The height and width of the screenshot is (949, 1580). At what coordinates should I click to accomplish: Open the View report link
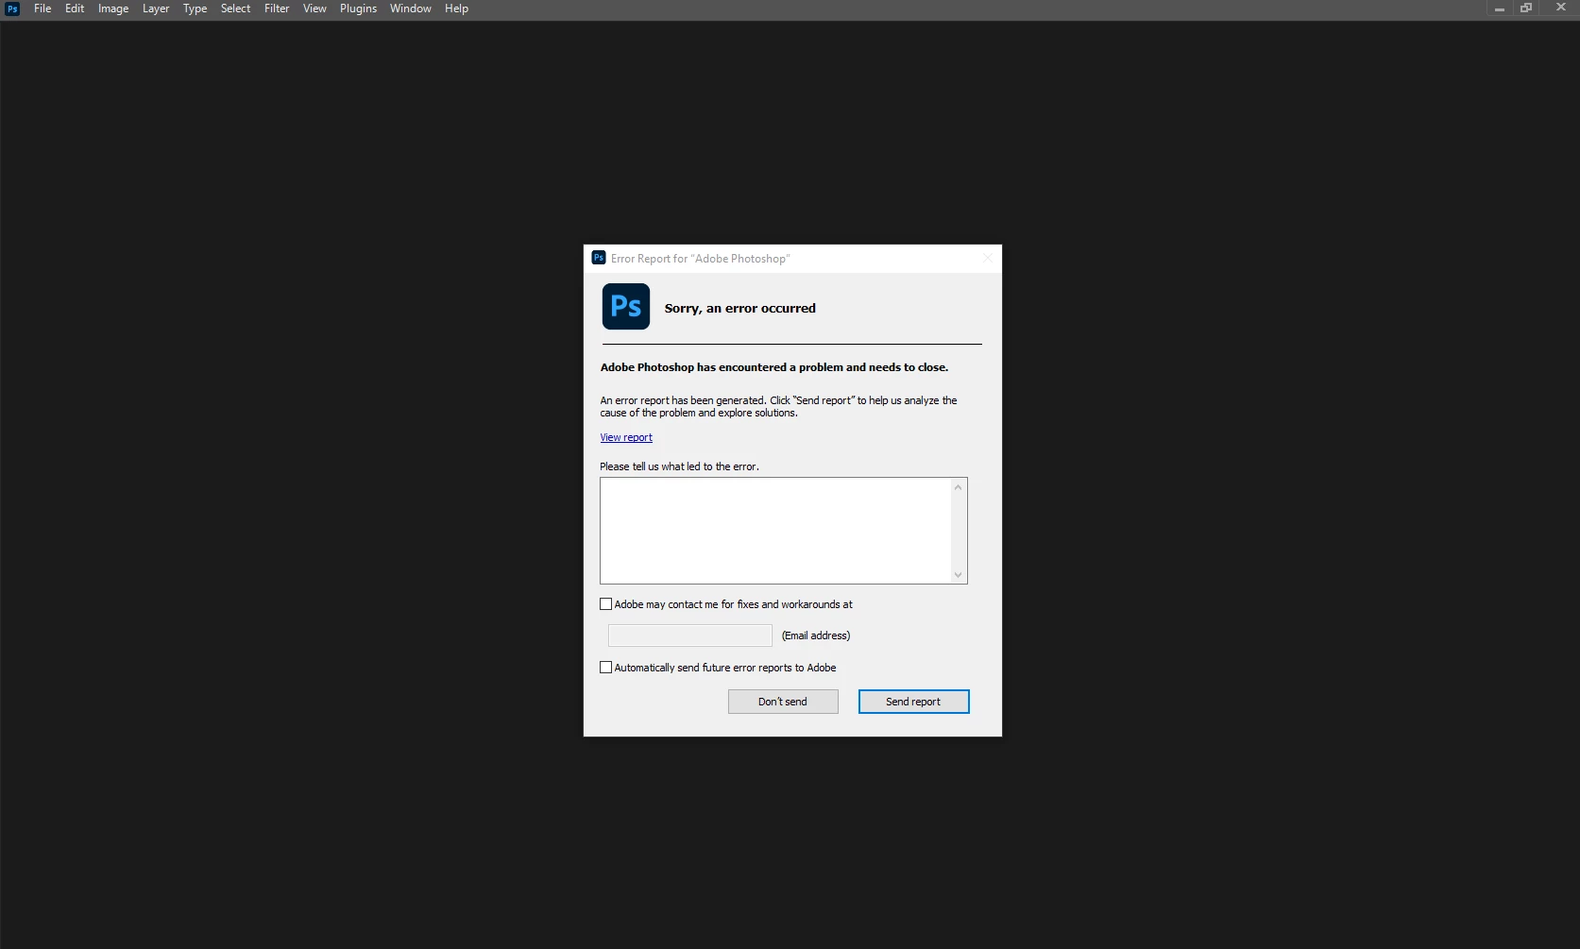(x=626, y=437)
